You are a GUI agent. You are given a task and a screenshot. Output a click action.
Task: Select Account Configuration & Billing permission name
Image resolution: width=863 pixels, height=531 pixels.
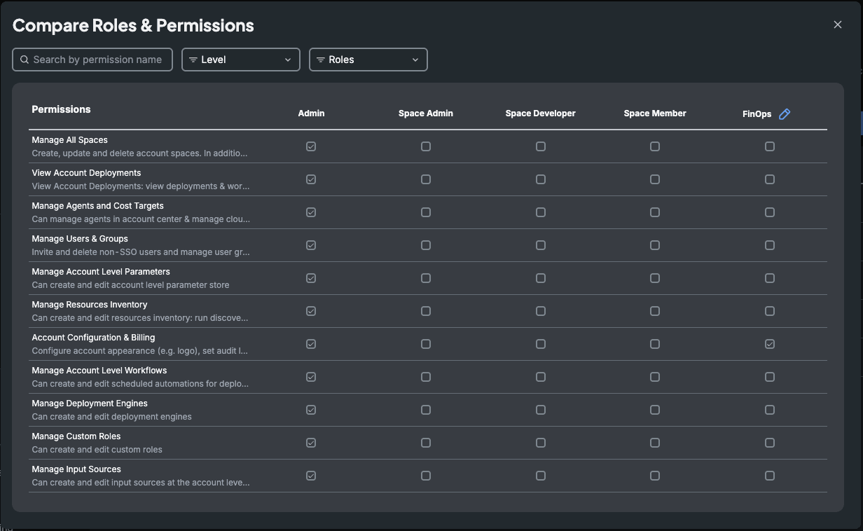[93, 338]
